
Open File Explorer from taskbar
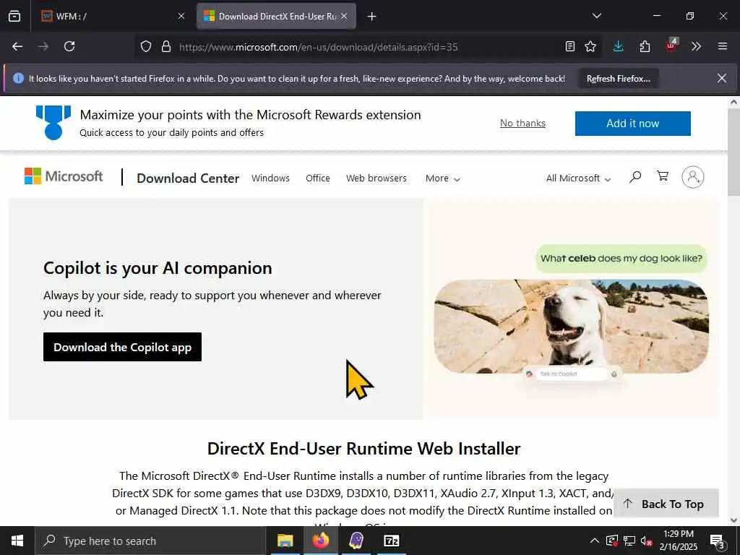[x=285, y=541]
